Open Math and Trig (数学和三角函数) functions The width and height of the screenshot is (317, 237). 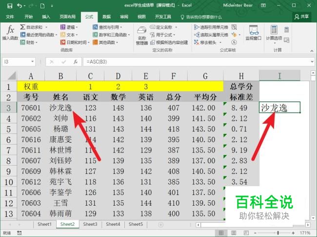pos(111,35)
